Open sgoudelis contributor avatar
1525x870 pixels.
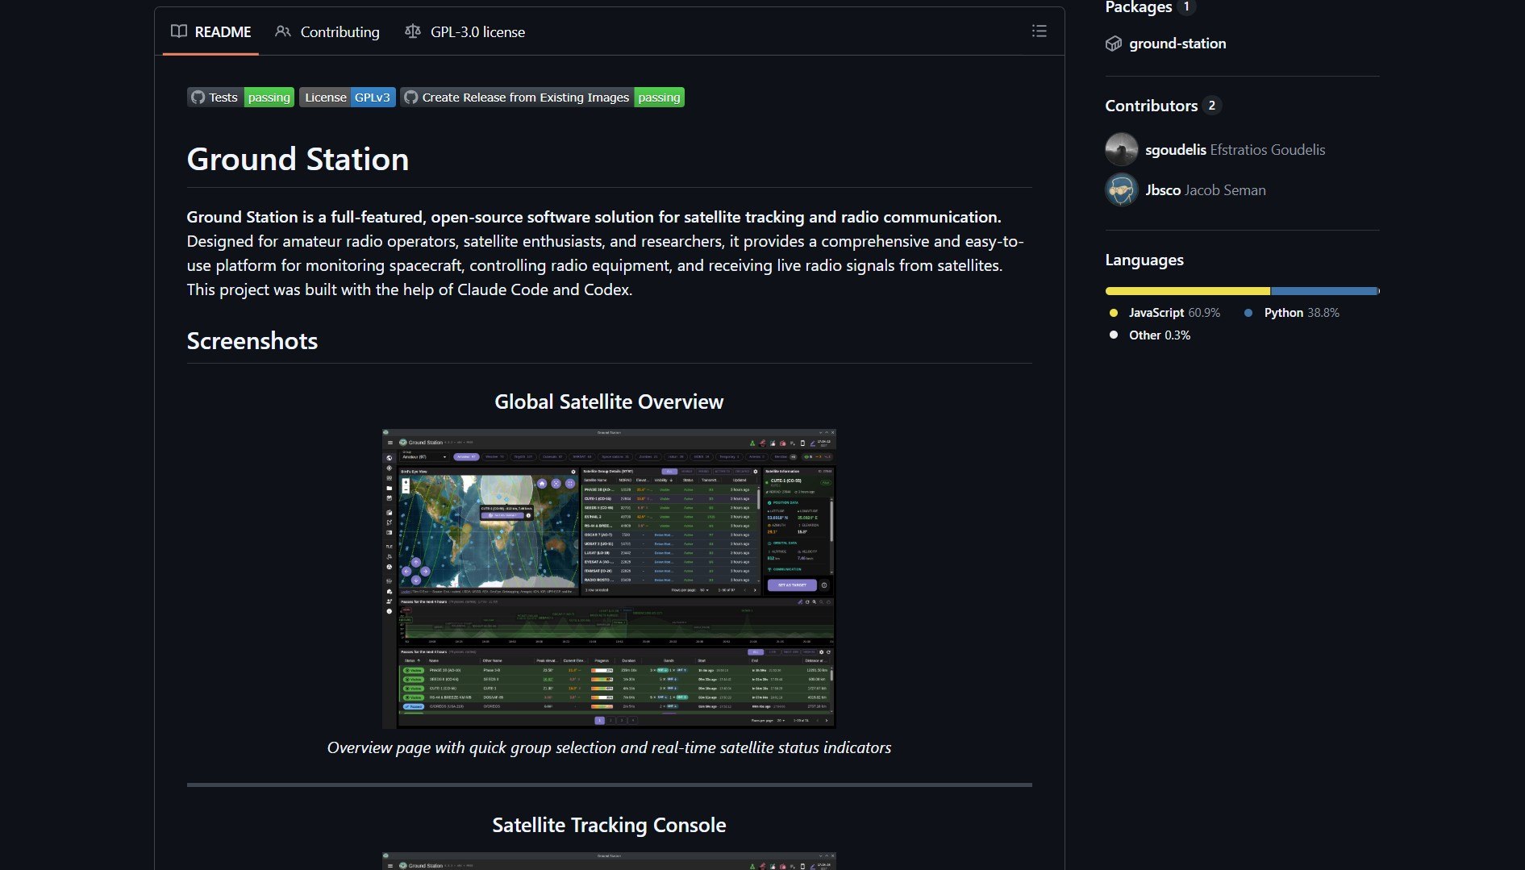(1121, 149)
